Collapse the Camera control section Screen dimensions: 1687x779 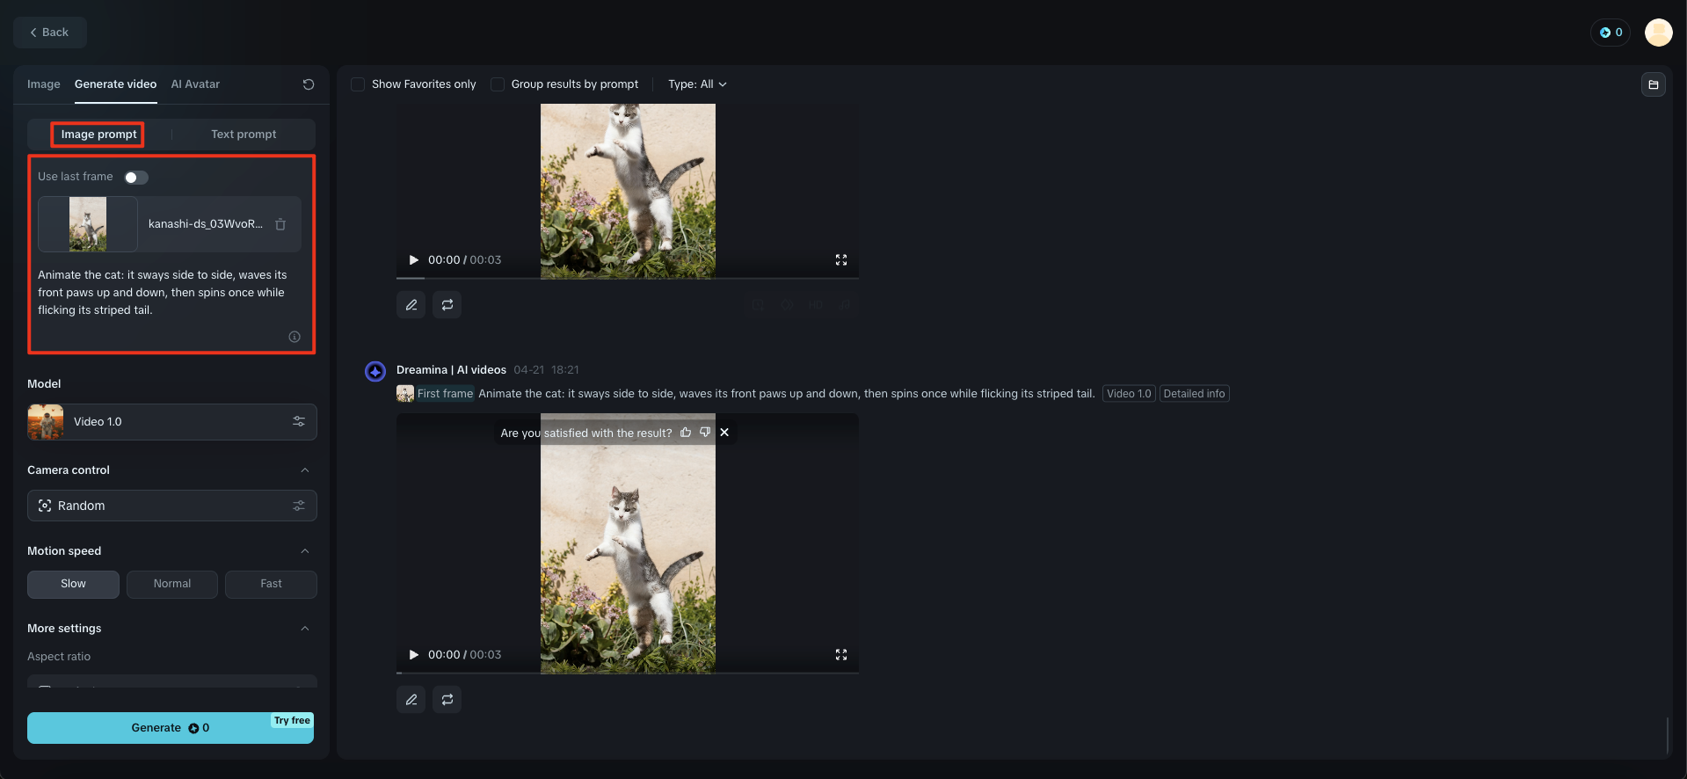(305, 470)
